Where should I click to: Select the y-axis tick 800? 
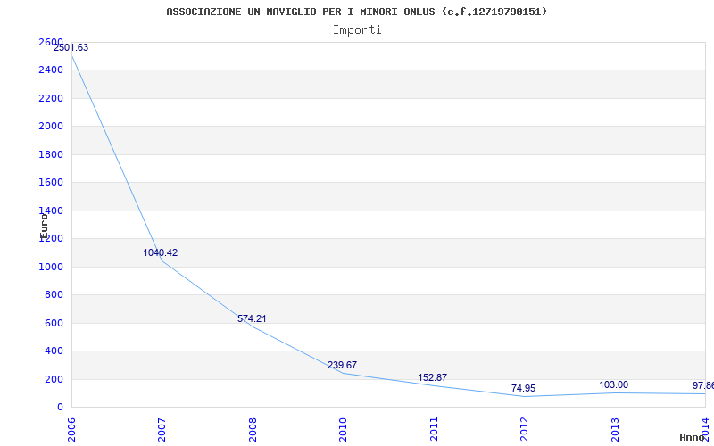point(54,294)
